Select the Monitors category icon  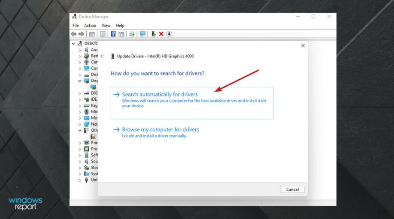tap(86, 118)
